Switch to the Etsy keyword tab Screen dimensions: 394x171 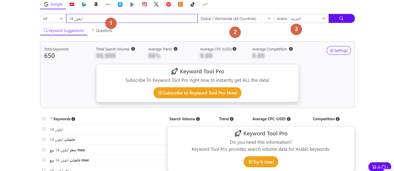[180, 4]
